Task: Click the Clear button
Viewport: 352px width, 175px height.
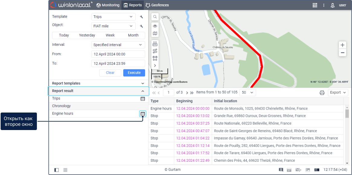Action: [110, 73]
